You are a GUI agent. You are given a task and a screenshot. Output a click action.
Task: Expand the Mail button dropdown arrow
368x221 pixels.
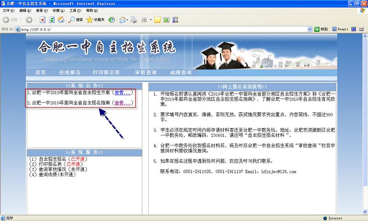128,20
